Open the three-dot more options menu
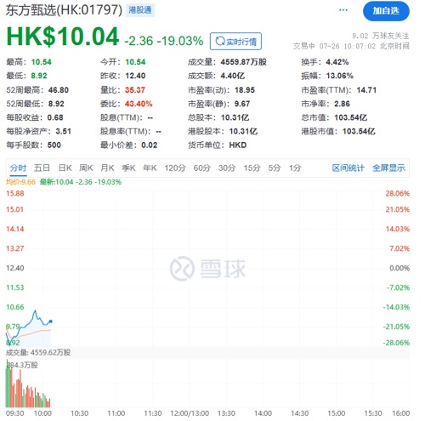This screenshot has height=421, width=425. (343, 10)
